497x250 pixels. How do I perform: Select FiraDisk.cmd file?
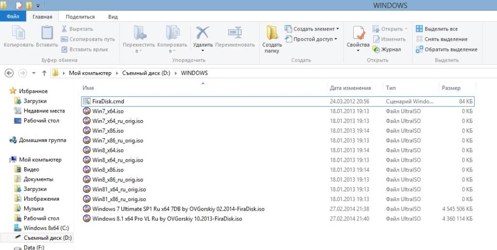[278, 101]
